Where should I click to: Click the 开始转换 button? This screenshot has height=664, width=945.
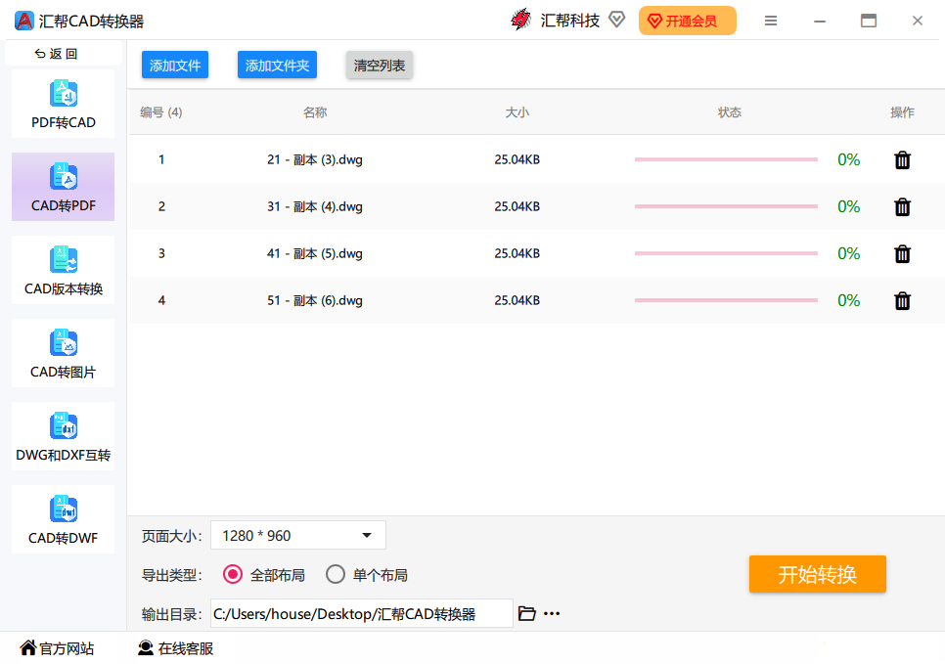(x=817, y=574)
